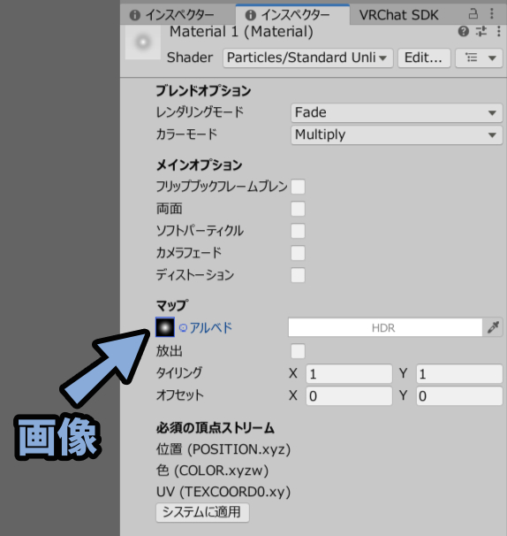Pick color with the HDR eyedropper
Screen dimensions: 507x536
[x=493, y=327]
